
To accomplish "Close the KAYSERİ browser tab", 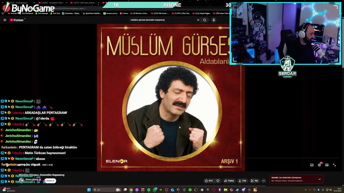I will [66, 3].
